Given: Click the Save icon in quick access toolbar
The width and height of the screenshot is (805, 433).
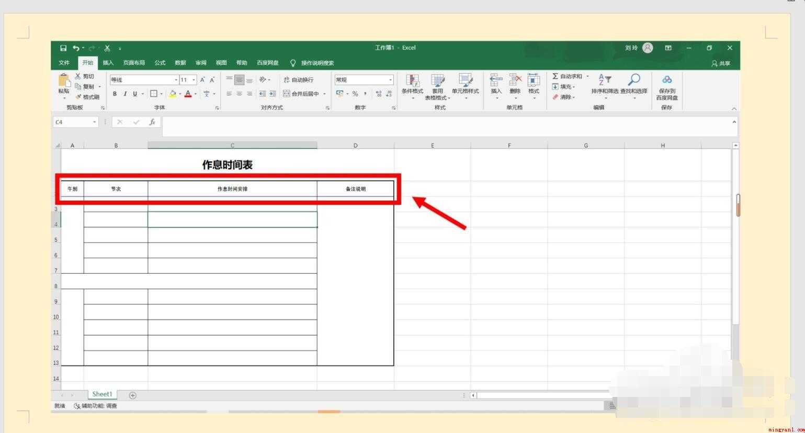Looking at the screenshot, I should pos(63,48).
